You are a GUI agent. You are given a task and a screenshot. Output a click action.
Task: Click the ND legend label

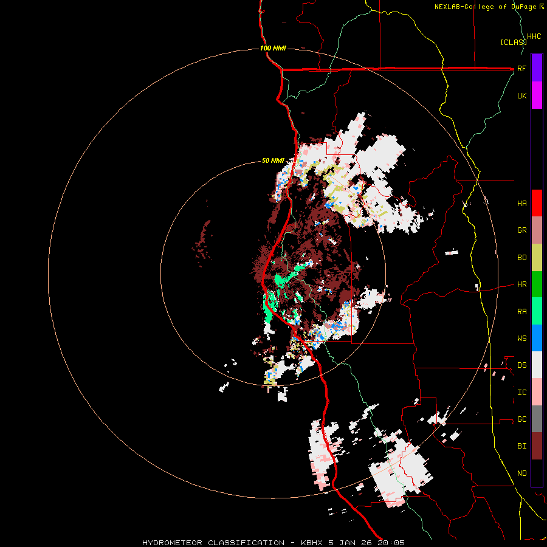[521, 473]
